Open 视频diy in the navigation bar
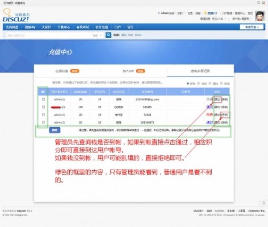The image size is (268, 227). click(30, 27)
